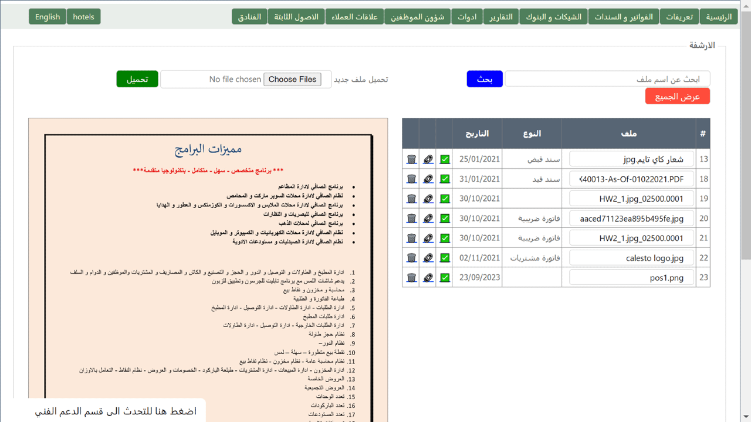Open the الفواتير و السندات menu
Image resolution: width=751 pixels, height=422 pixels.
tap(624, 17)
